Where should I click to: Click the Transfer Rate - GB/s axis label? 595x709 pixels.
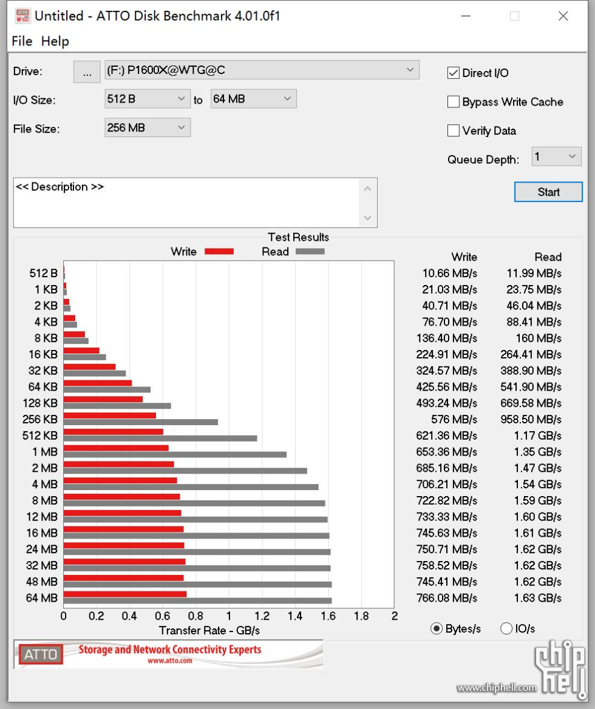(209, 630)
